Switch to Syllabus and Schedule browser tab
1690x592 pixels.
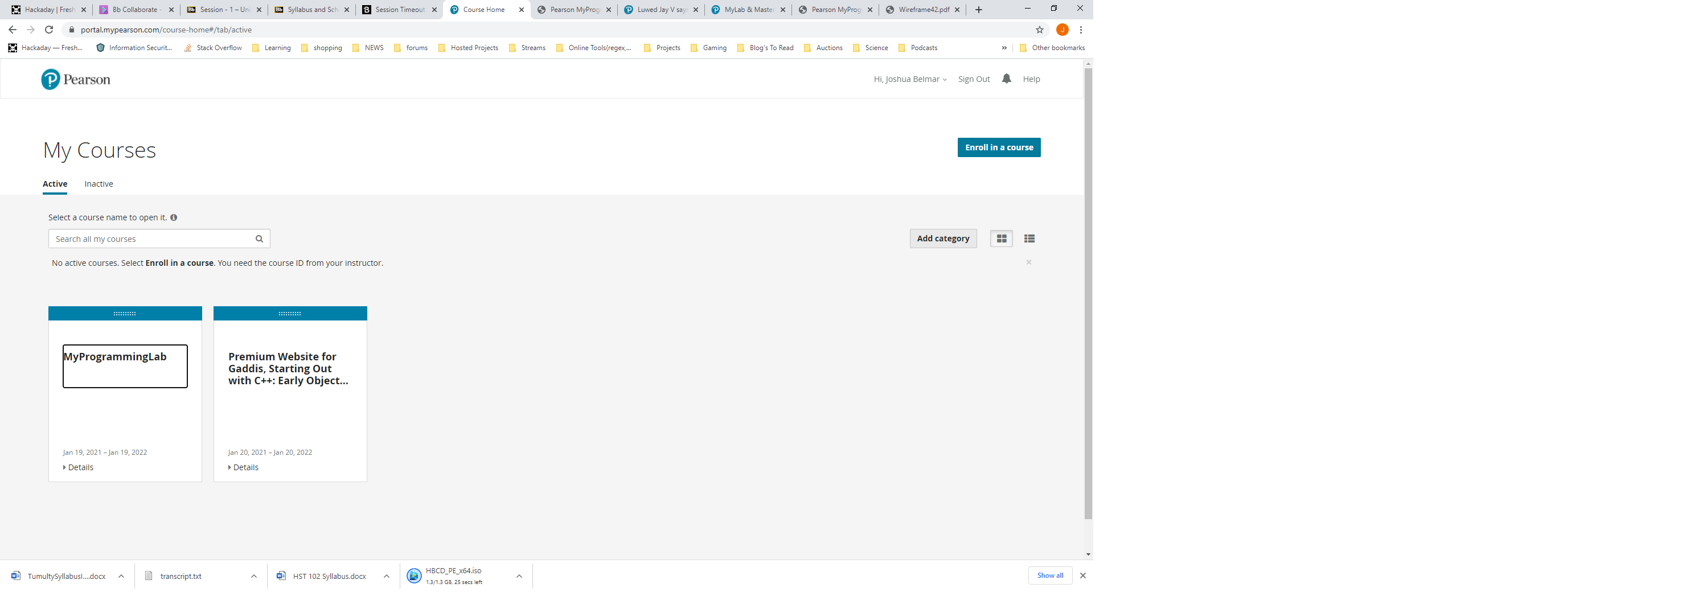click(311, 10)
